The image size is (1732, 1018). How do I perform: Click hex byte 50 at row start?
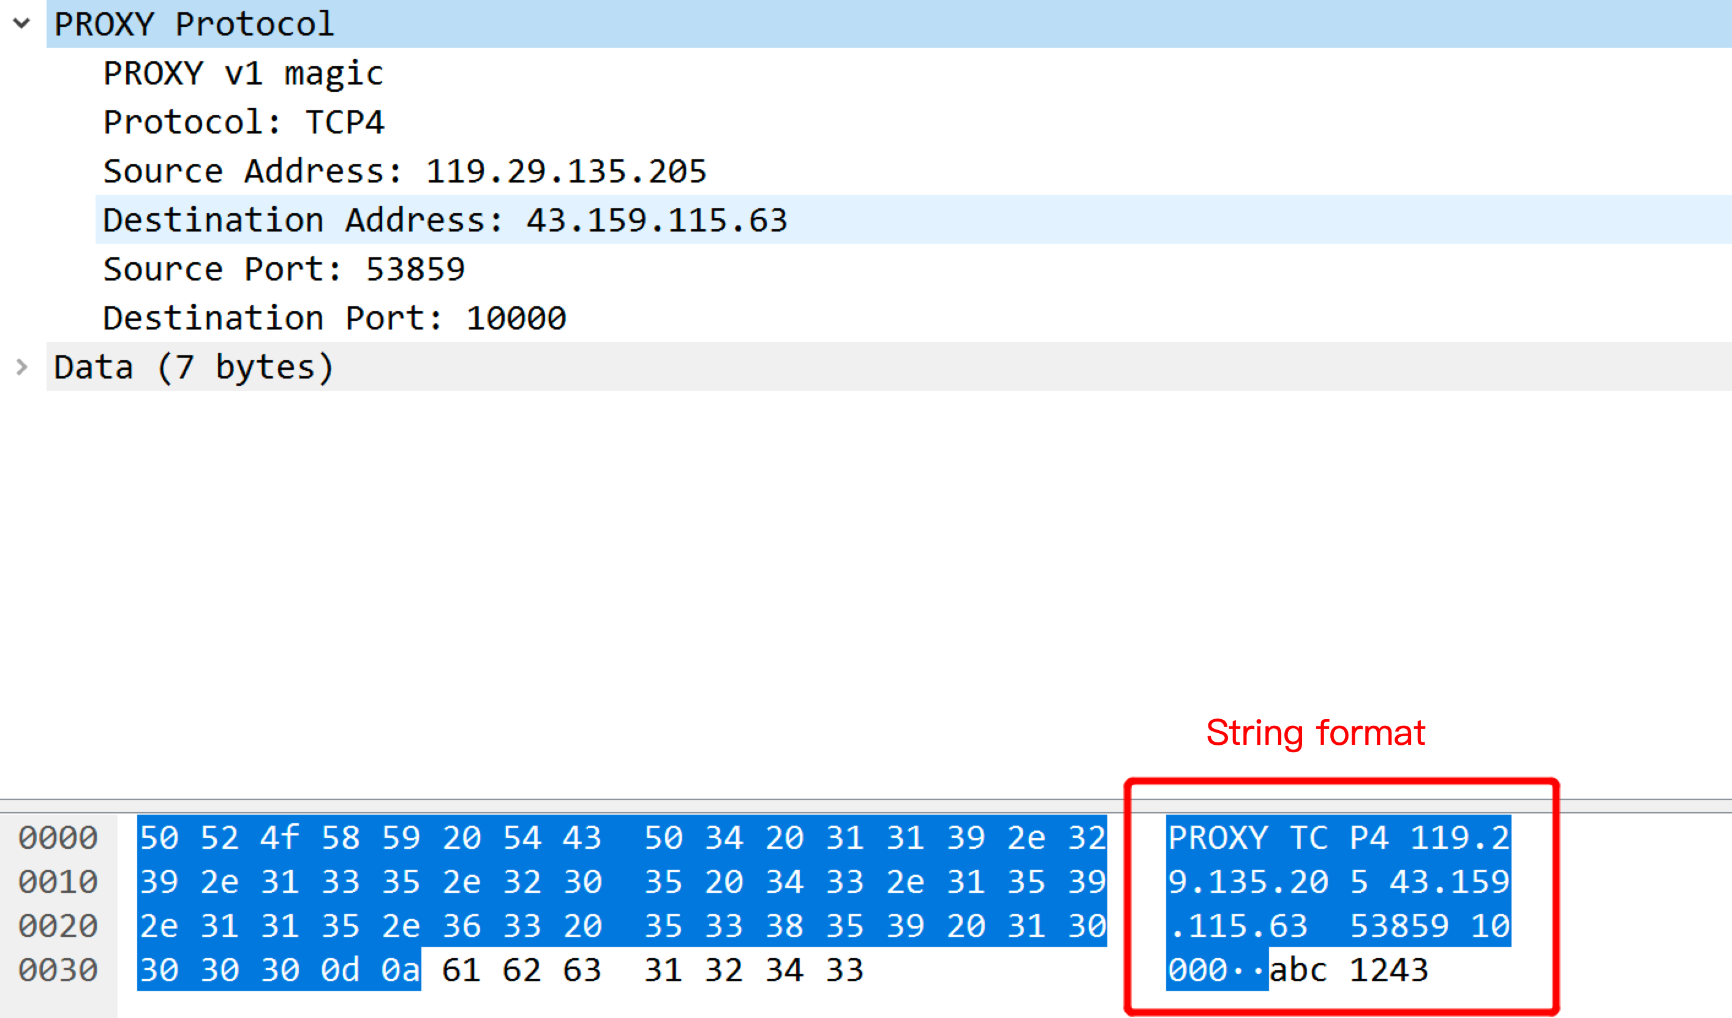click(x=159, y=838)
